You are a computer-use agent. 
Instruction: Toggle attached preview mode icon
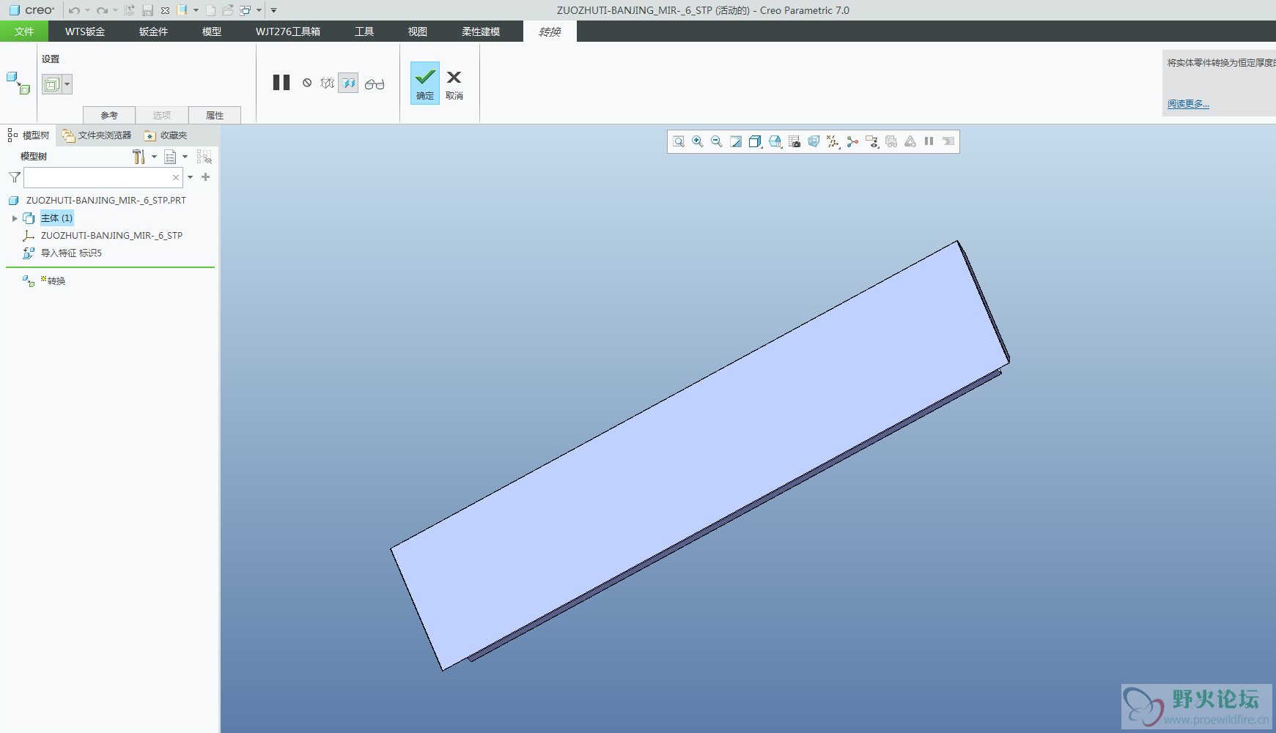click(348, 83)
